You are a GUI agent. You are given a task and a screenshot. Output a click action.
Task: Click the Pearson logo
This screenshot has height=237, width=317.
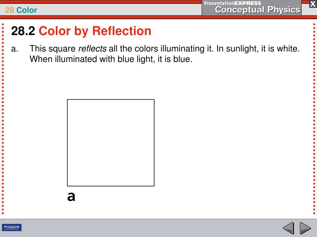tap(11, 227)
